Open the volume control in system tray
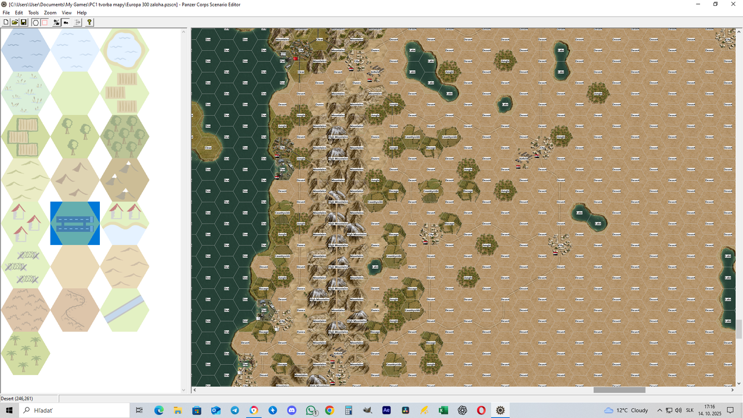Viewport: 743px width, 418px height. (x=679, y=410)
